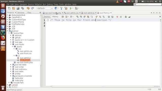Collapse the assets folder node
Image resolution: width=162 pixels, height=91 pixels.
point(12,47)
